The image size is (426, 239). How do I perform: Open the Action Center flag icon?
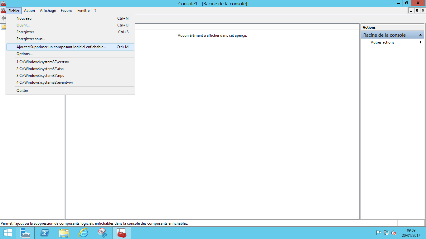(379, 233)
